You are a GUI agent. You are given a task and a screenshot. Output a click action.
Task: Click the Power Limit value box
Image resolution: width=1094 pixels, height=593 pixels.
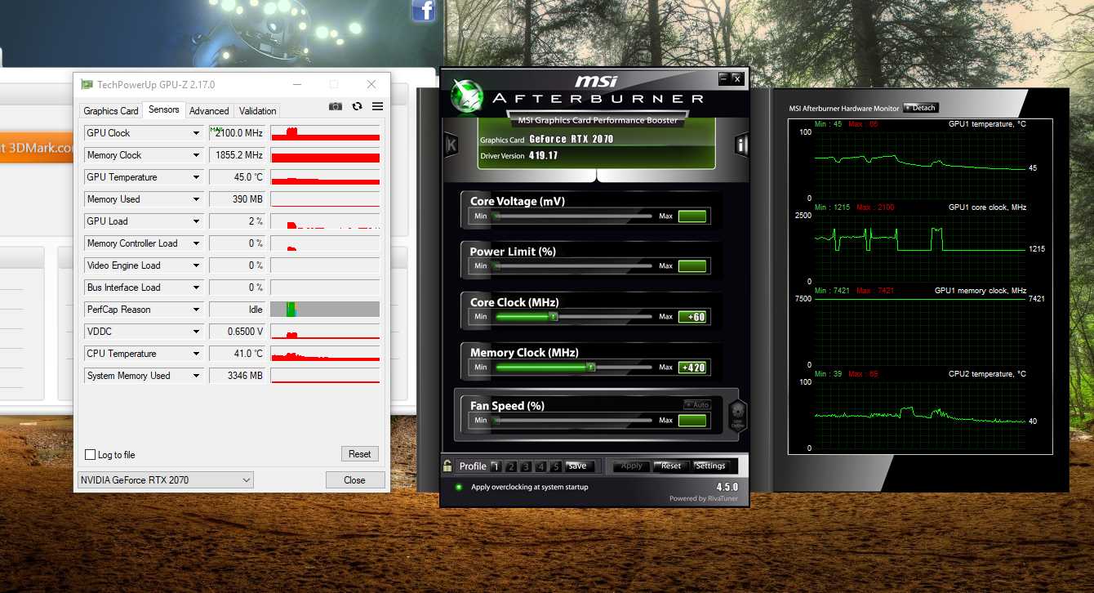pyautogui.click(x=692, y=266)
